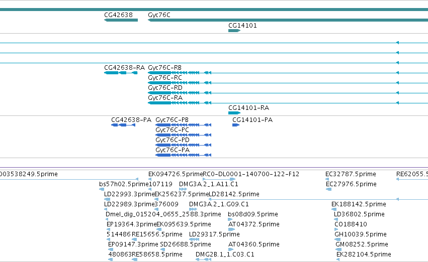Image resolution: width=428 pixels, height=262 pixels.
Task: Open transcript Gyc76C-RB label
Action: (x=164, y=68)
